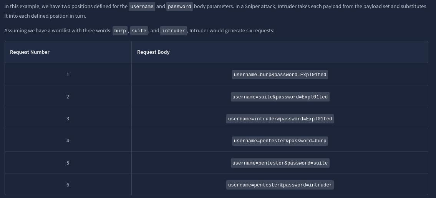Click the 'username=burp&password=Expl01ted' request body
Image resolution: width=436 pixels, height=198 pixels.
click(x=280, y=75)
